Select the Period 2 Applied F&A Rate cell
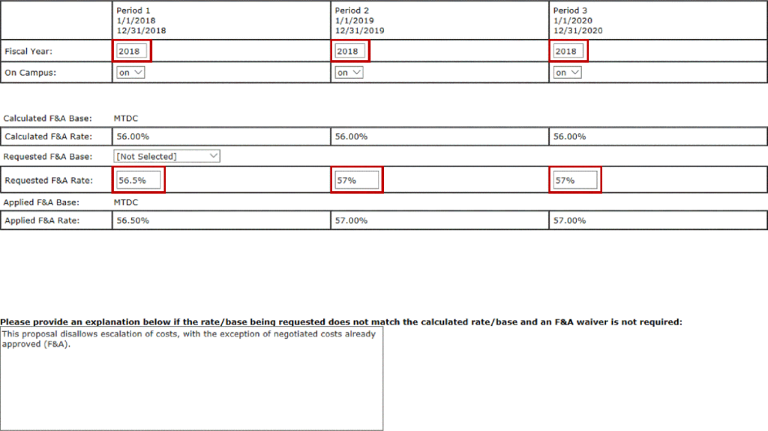The height and width of the screenshot is (431, 768). point(351,221)
